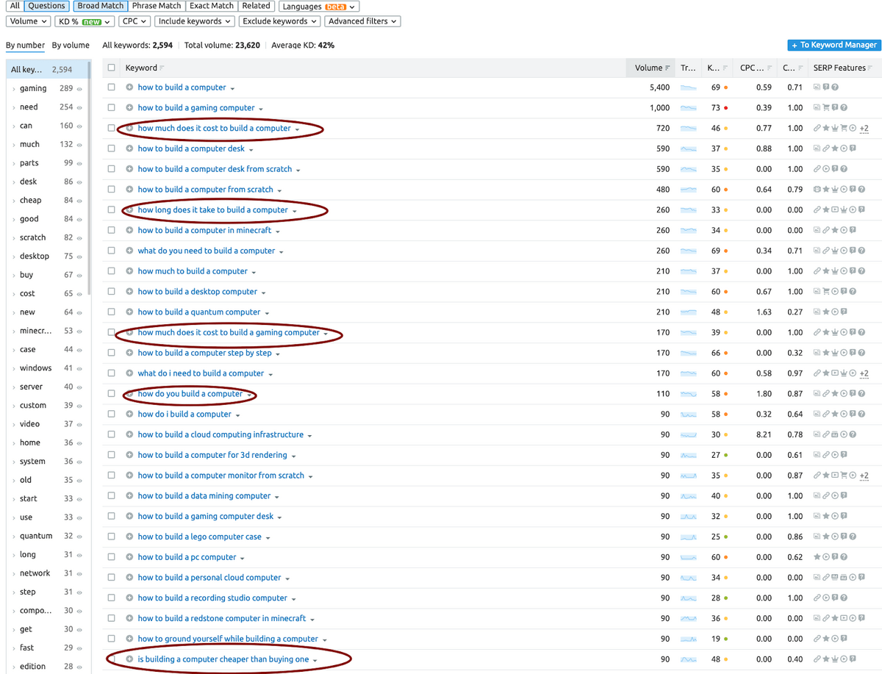
Task: Click the trend sparkline for 'how to build a computer'
Action: point(689,87)
